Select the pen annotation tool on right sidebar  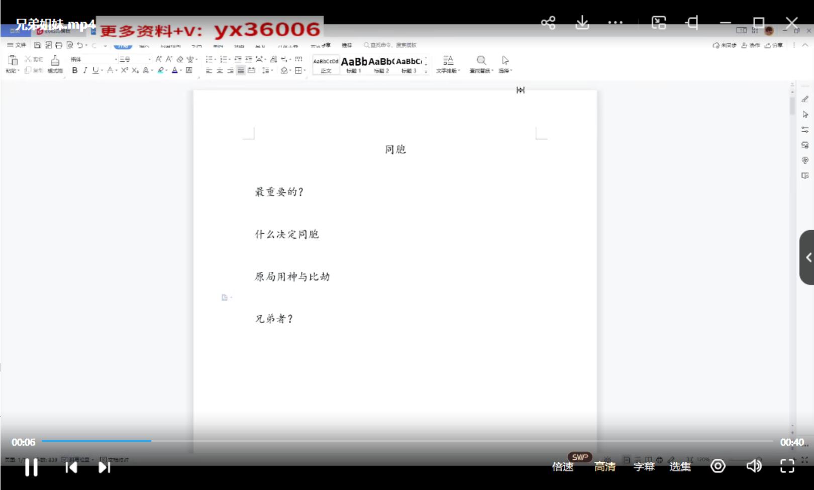coord(806,100)
